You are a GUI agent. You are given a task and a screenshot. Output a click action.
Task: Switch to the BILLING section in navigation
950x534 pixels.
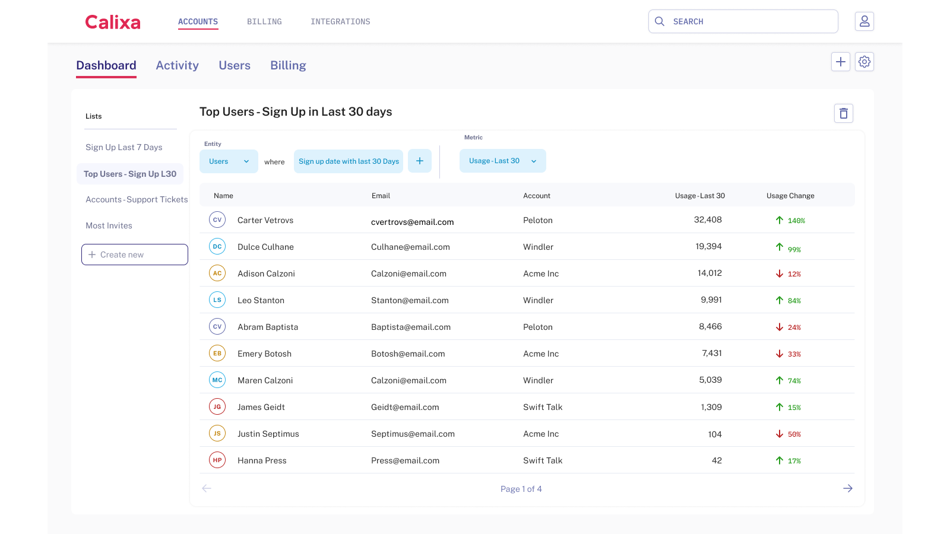(x=264, y=21)
